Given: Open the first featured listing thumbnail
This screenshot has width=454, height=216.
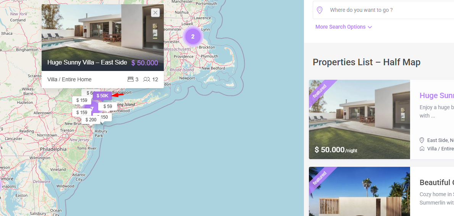Looking at the screenshot, I should point(359,119).
